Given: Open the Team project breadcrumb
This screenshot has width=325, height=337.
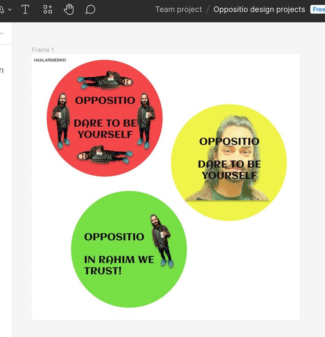Looking at the screenshot, I should 178,9.
